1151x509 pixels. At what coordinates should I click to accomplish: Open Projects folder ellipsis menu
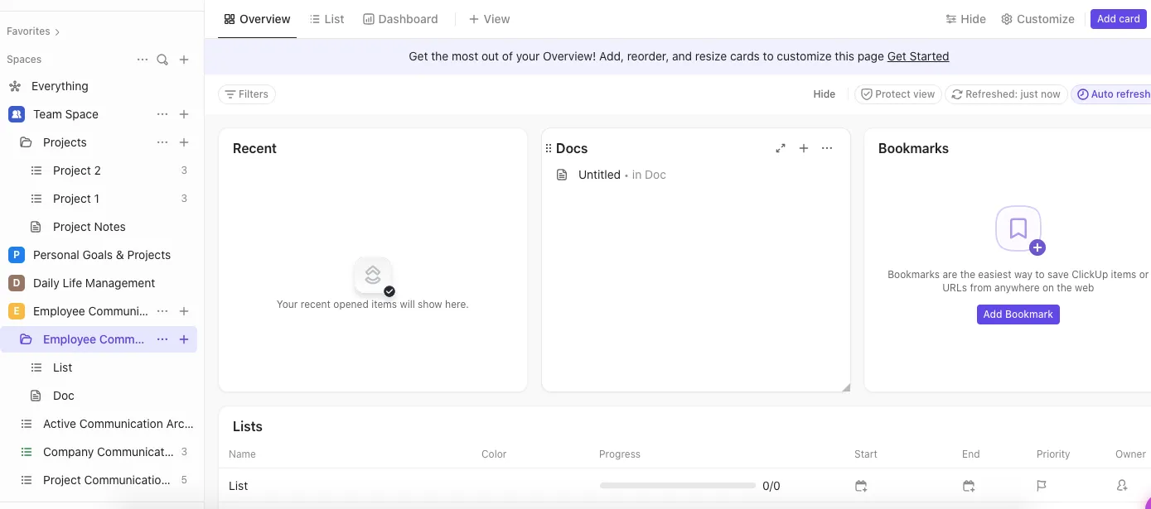[162, 142]
